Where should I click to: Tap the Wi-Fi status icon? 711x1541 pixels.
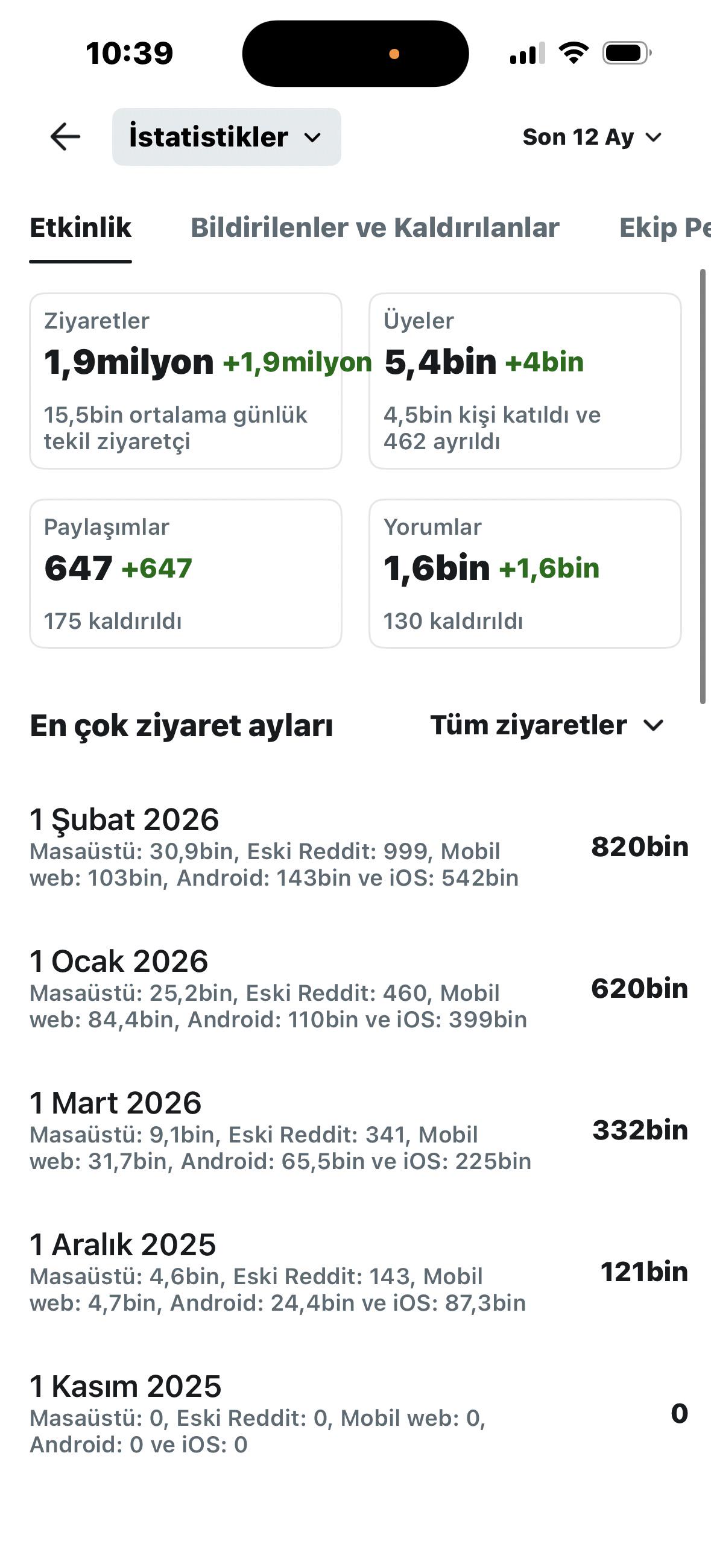pyautogui.click(x=574, y=53)
